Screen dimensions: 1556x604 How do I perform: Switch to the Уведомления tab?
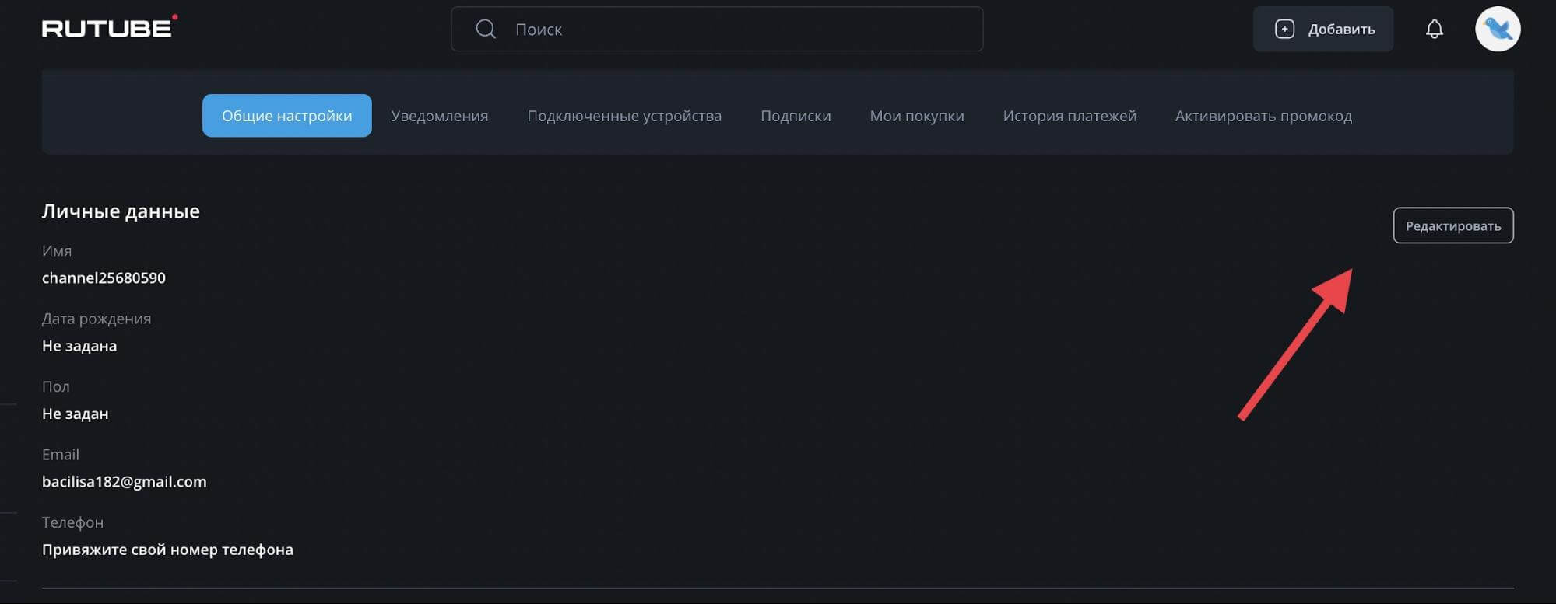click(439, 116)
